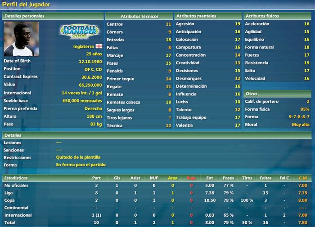
Task: Select the 'No oficiales' statistics row
Action: pyautogui.click(x=157, y=186)
